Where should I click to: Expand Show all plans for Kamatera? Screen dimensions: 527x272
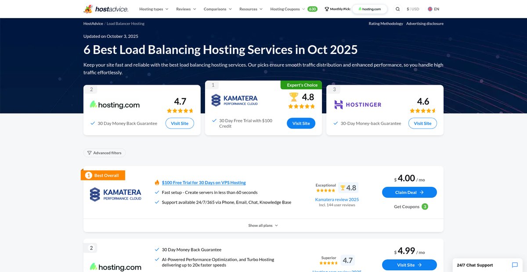tap(263, 225)
